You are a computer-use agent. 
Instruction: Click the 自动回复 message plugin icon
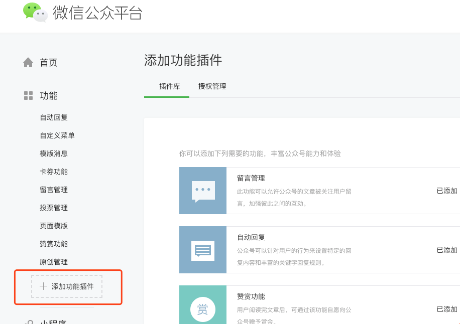203,250
